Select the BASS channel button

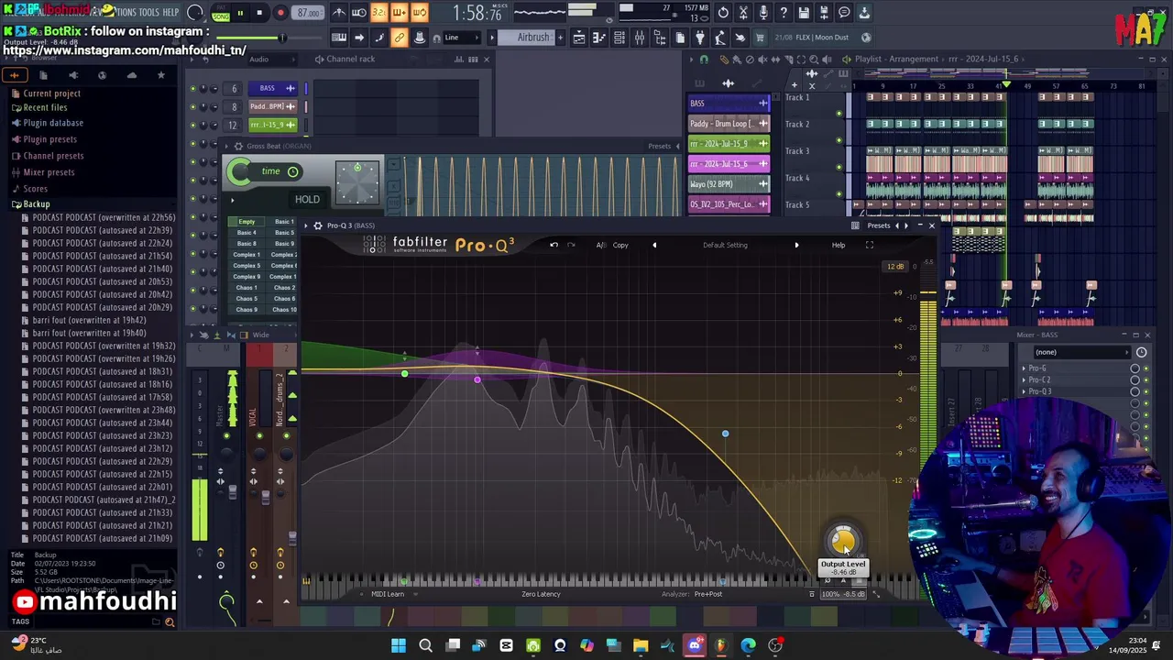point(272,89)
